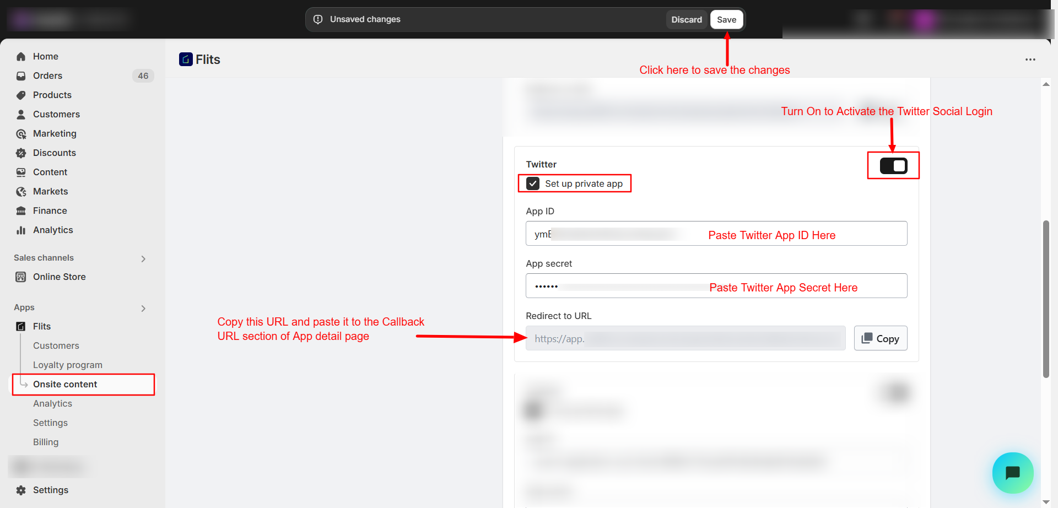Click the Customers person icon
Image resolution: width=1058 pixels, height=508 pixels.
coord(21,115)
